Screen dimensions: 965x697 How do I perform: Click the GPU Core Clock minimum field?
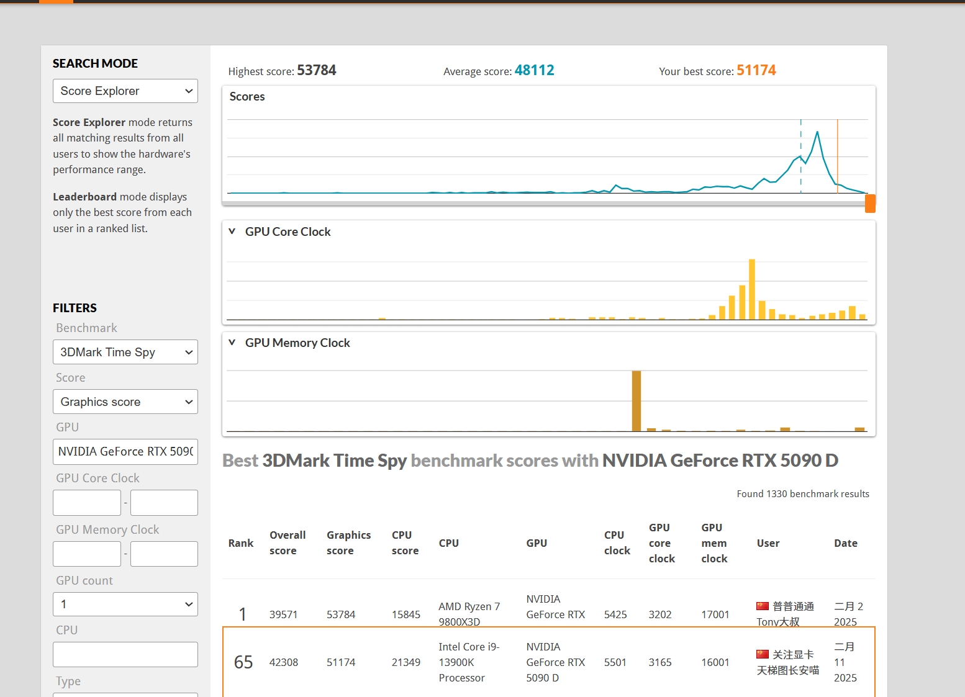tap(87, 503)
